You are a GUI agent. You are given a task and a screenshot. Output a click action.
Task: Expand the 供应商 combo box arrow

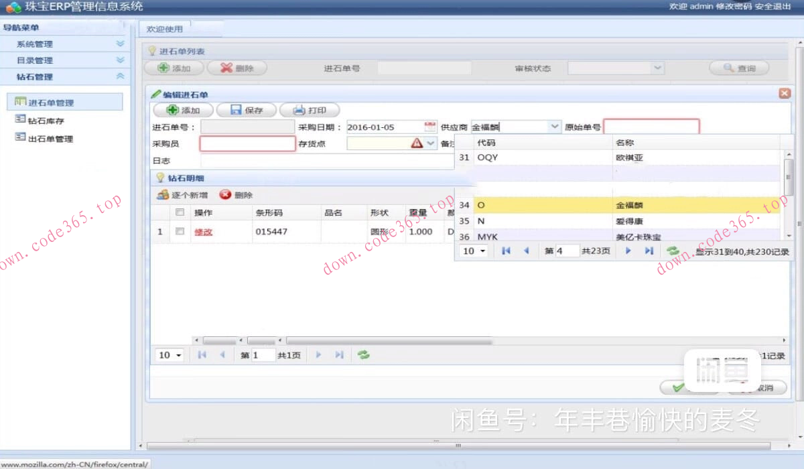(x=554, y=127)
